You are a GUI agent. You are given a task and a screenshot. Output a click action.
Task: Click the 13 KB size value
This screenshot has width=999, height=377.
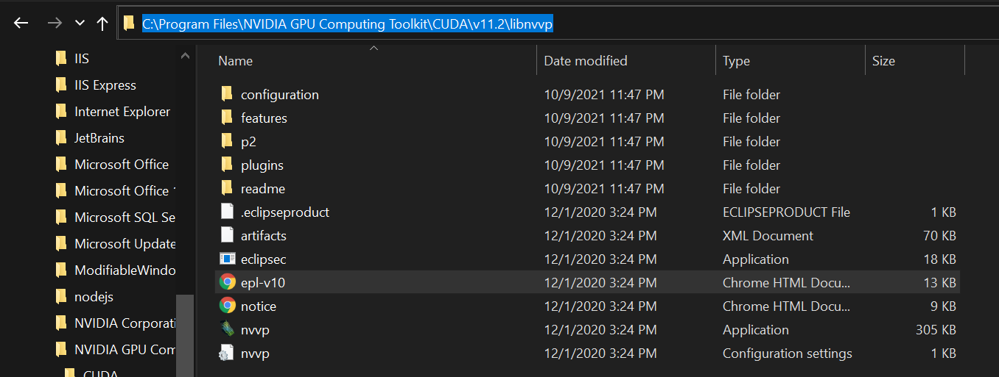pos(939,283)
